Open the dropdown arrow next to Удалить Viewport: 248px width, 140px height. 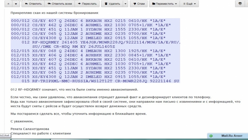point(125,4)
